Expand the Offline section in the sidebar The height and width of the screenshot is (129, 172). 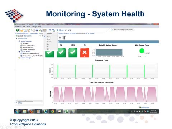pos(16,103)
